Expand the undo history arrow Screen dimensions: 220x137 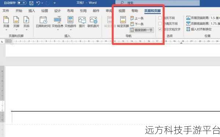point(42,3)
